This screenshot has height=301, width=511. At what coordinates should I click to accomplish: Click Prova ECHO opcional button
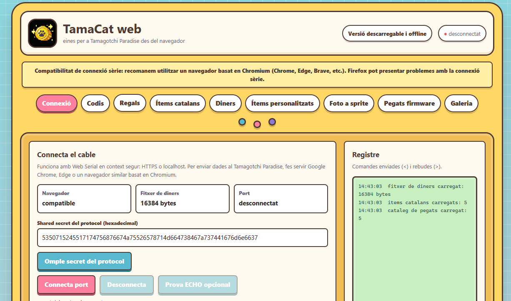click(198, 285)
